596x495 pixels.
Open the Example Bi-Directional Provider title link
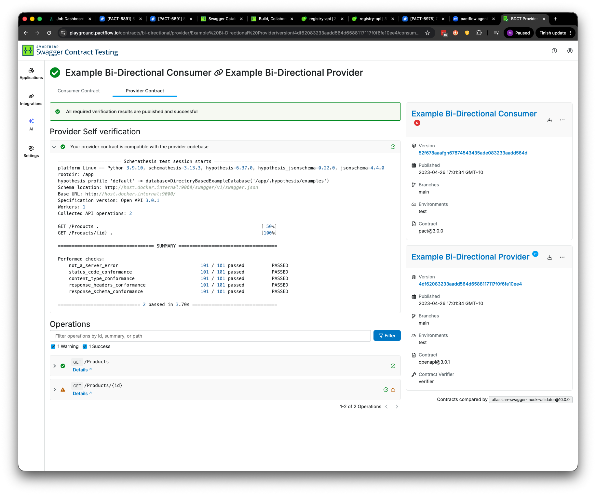470,257
